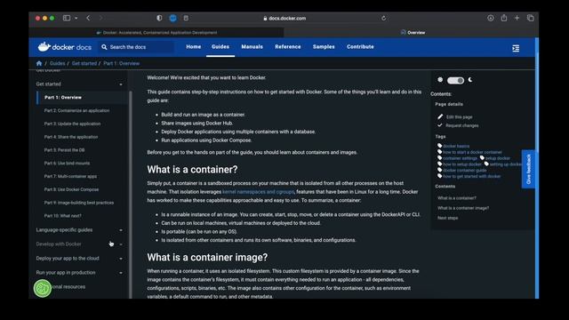The width and height of the screenshot is (569, 320).
Task: Open Part 10: What next?
Action: pyautogui.click(x=62, y=215)
